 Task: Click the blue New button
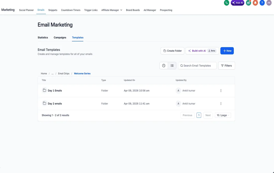[x=227, y=51]
